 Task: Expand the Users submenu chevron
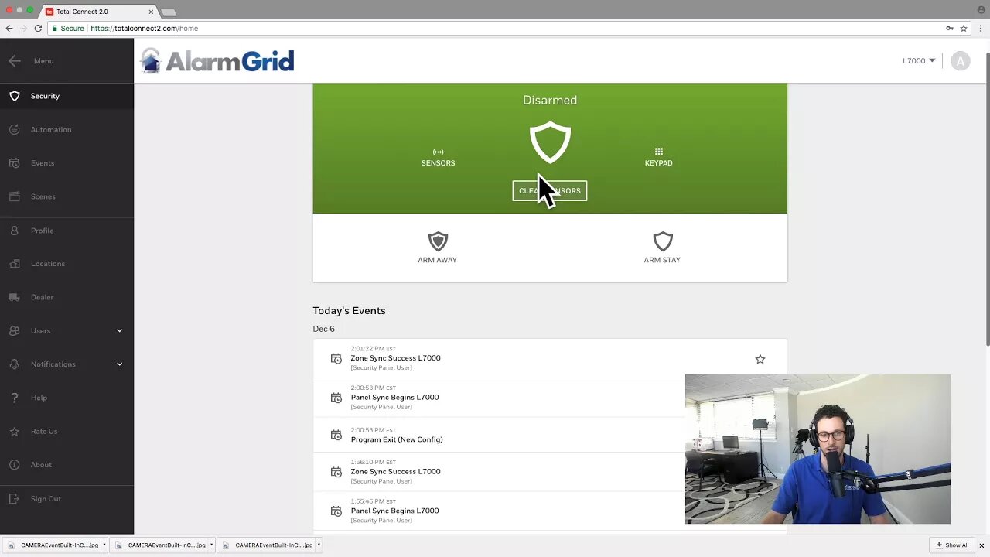click(x=119, y=330)
